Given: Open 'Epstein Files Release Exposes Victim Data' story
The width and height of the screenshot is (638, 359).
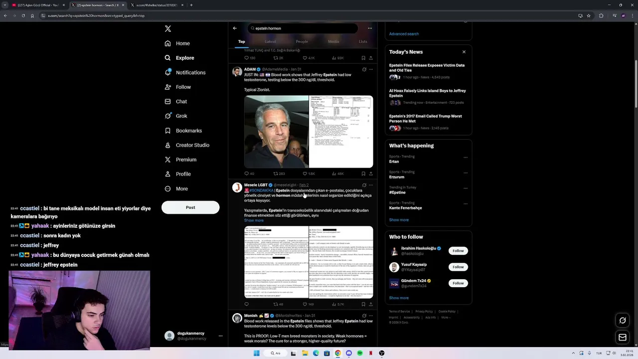Looking at the screenshot, I should point(428,71).
